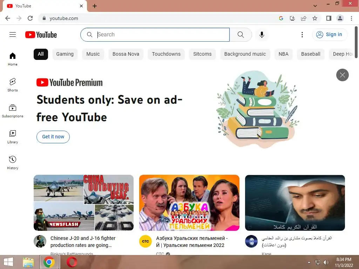
Task: Dismiss the YouTube Premium banner
Action: point(342,75)
